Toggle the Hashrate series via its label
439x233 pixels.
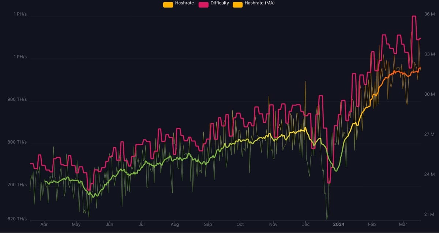(x=184, y=3)
